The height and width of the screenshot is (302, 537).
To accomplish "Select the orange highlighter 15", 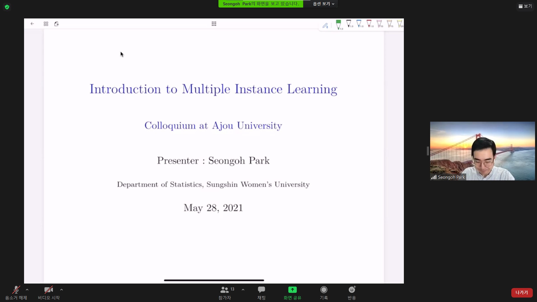I will [390, 24].
